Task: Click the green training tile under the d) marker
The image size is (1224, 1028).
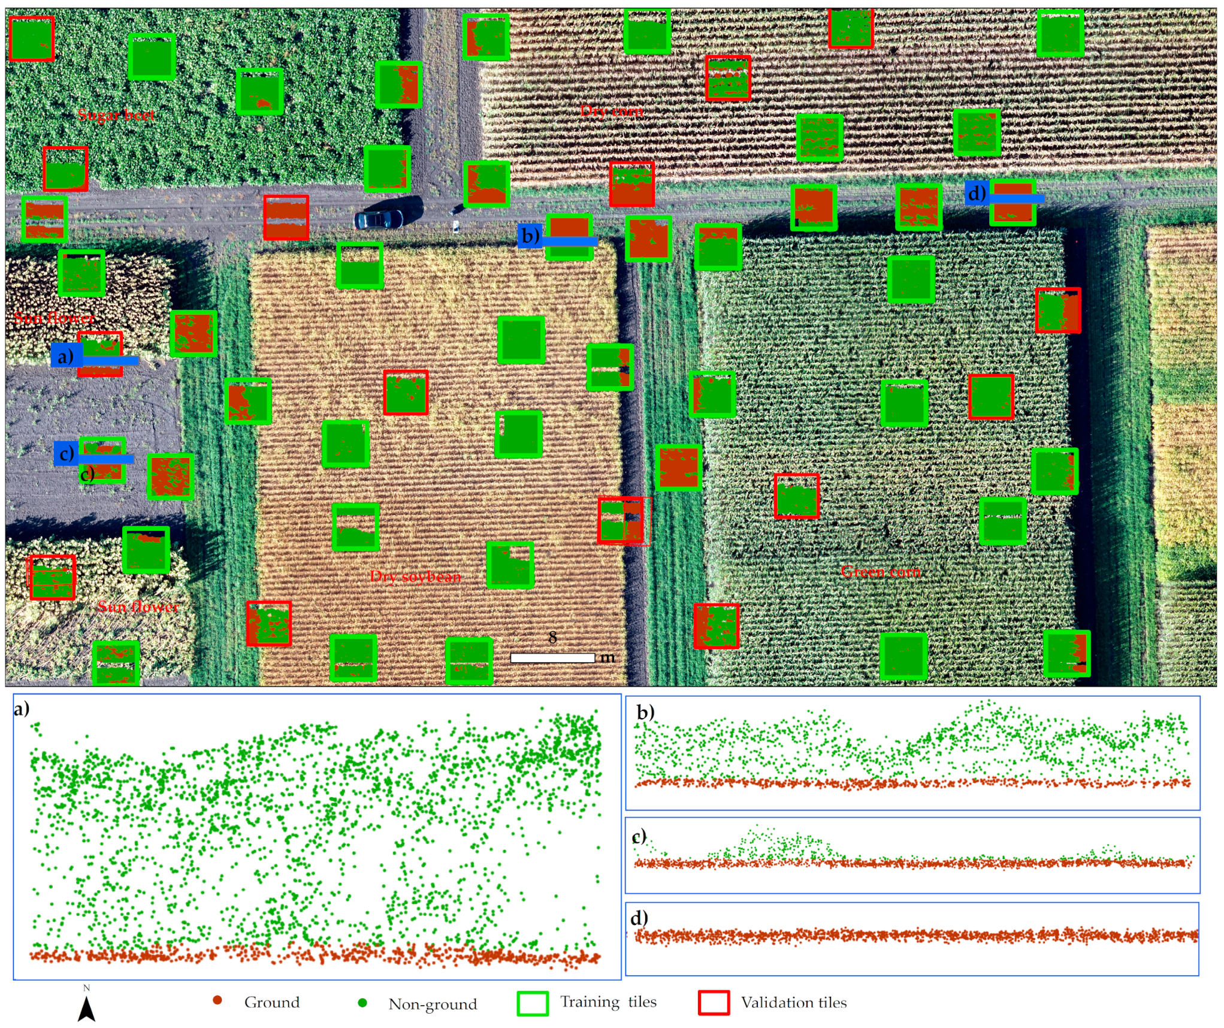Action: (1013, 203)
